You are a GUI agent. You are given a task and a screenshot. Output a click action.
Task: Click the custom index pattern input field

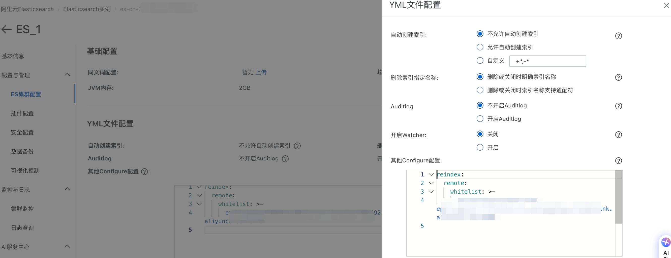point(547,61)
